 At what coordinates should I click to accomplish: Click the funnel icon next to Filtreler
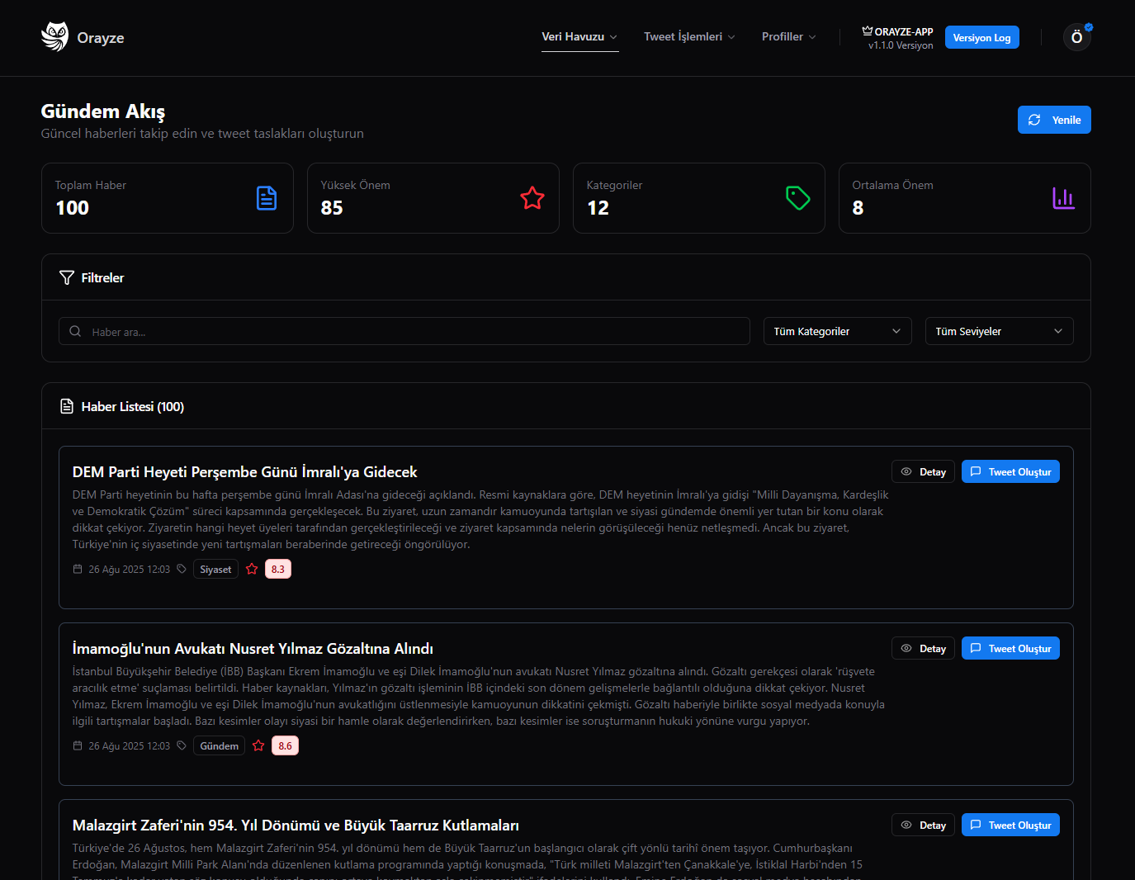(x=67, y=277)
